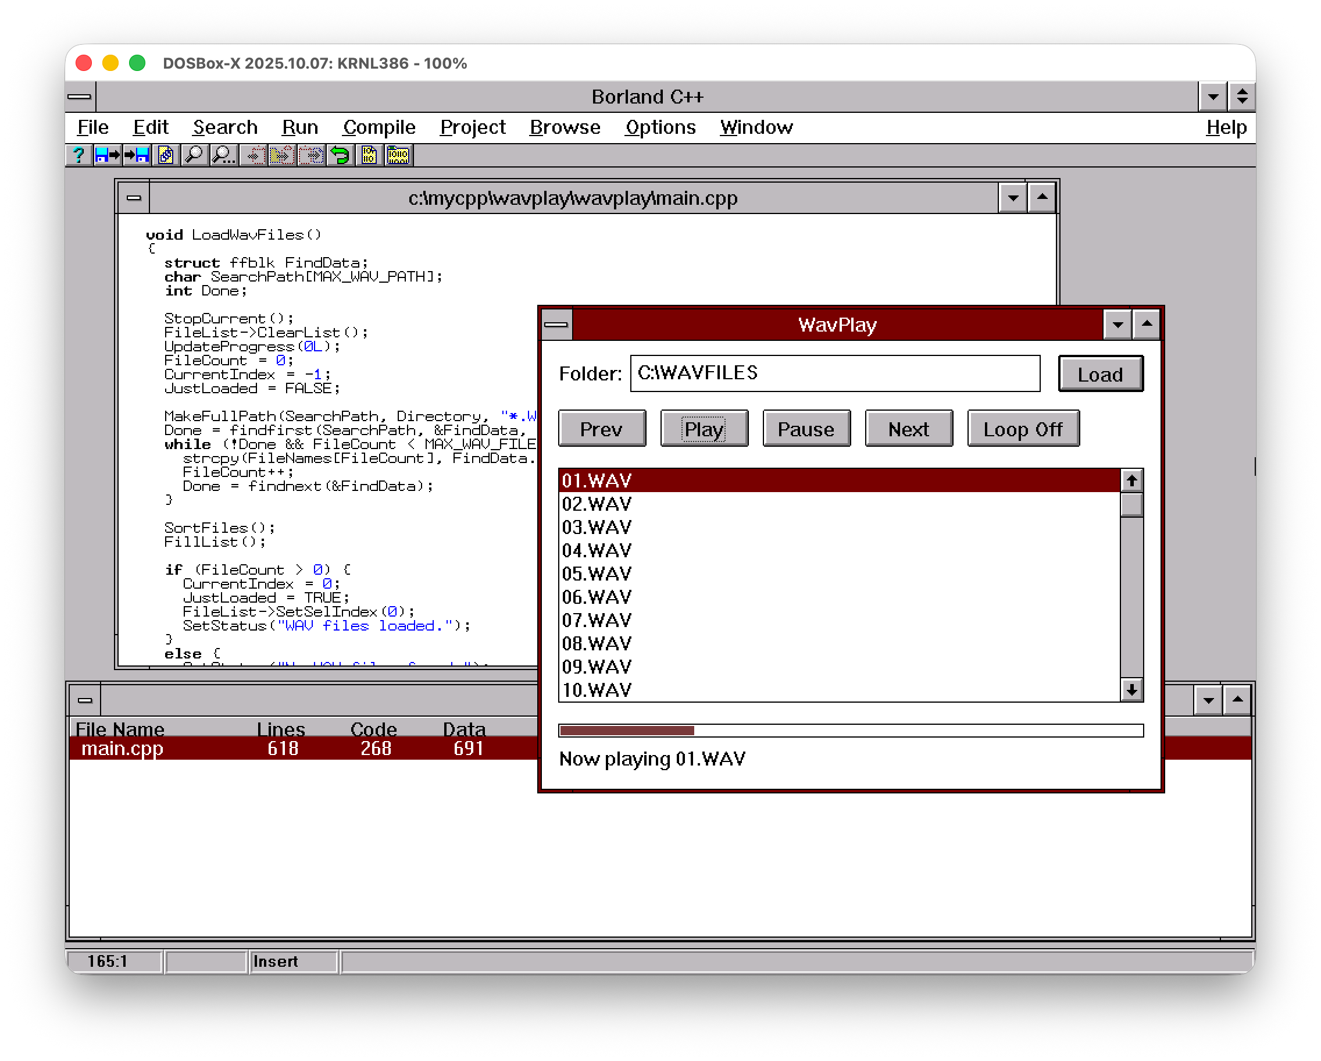
Task: Select 09.WAV in the file list
Action: coord(840,668)
